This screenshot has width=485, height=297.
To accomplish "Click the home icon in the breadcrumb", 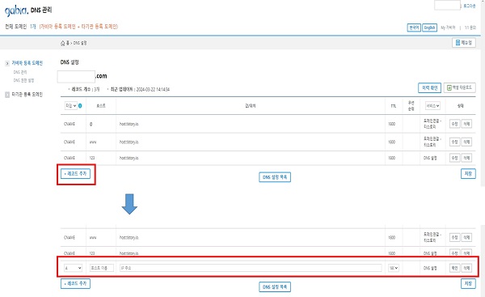I will pos(63,43).
